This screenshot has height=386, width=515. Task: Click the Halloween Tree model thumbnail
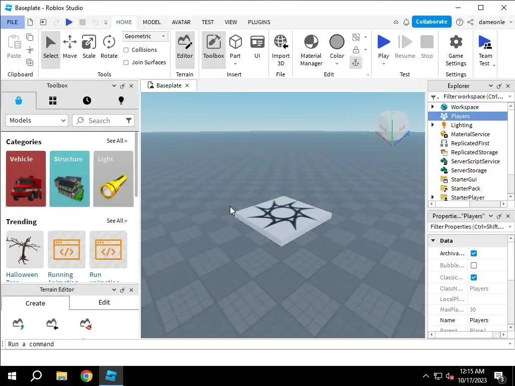coord(25,249)
